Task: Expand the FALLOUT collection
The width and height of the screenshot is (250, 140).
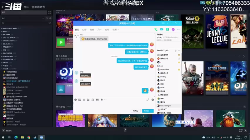Action: click(x=2, y=47)
